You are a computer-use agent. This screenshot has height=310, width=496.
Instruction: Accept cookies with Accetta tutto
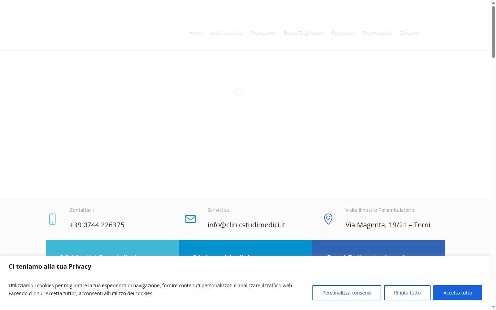(458, 293)
